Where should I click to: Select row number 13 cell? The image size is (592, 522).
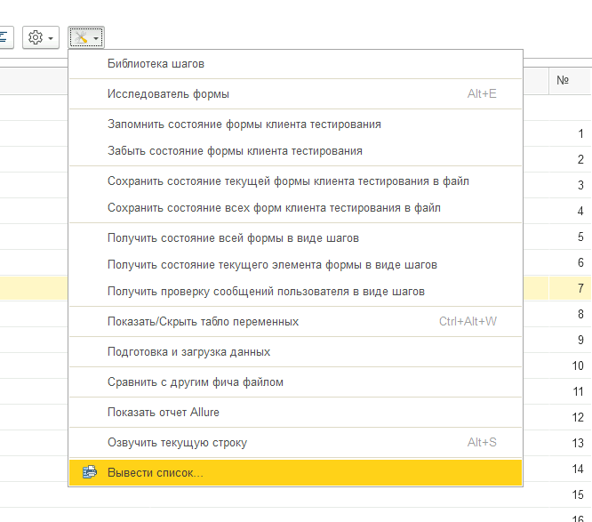pyautogui.click(x=570, y=443)
